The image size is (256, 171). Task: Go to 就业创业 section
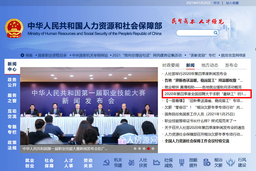[x=30, y=163]
